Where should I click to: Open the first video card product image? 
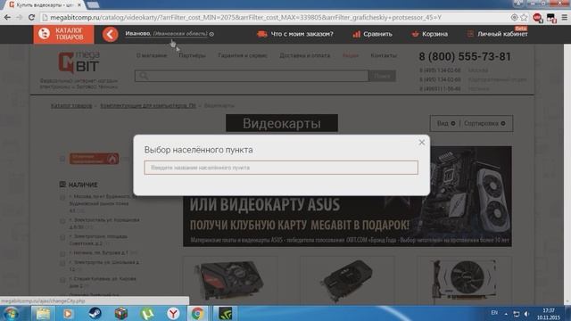coord(230,280)
